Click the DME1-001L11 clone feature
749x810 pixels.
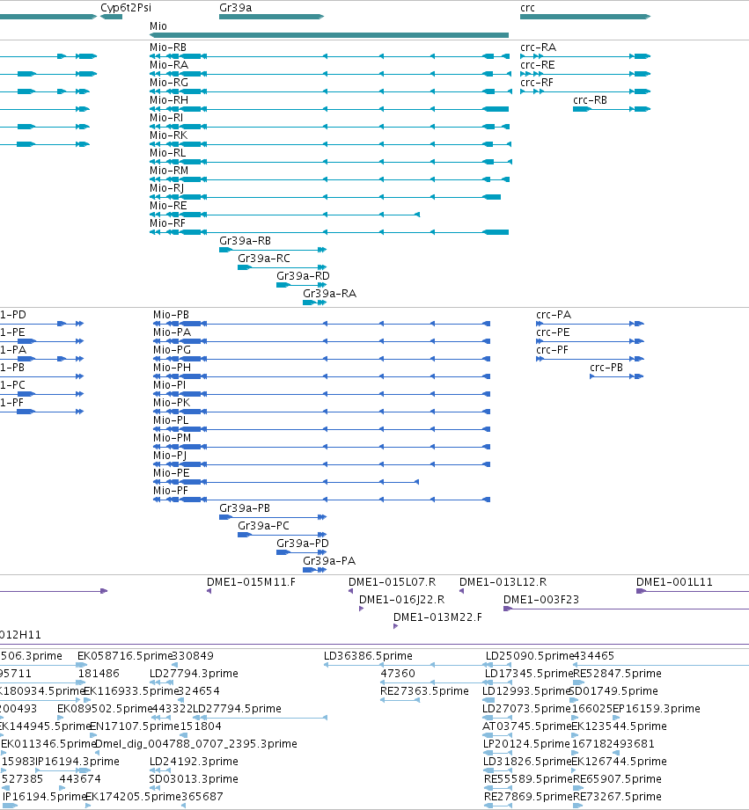(x=693, y=591)
